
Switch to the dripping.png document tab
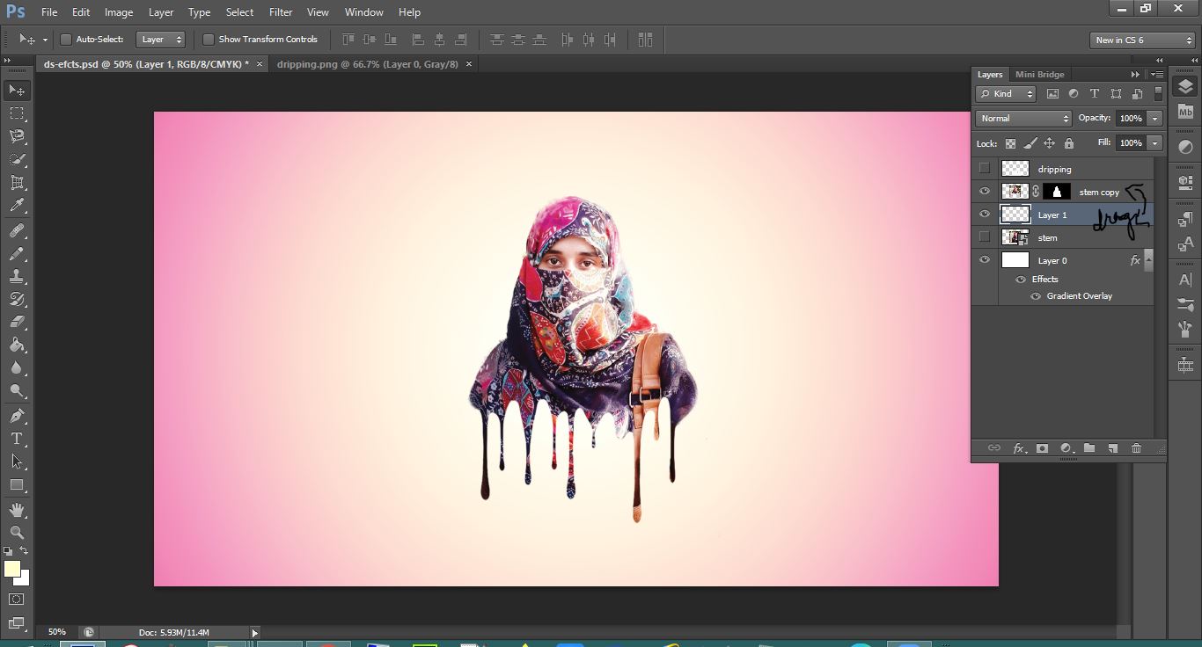367,64
